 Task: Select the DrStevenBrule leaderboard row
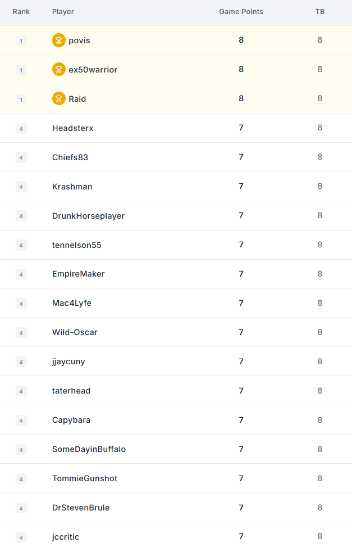176,508
